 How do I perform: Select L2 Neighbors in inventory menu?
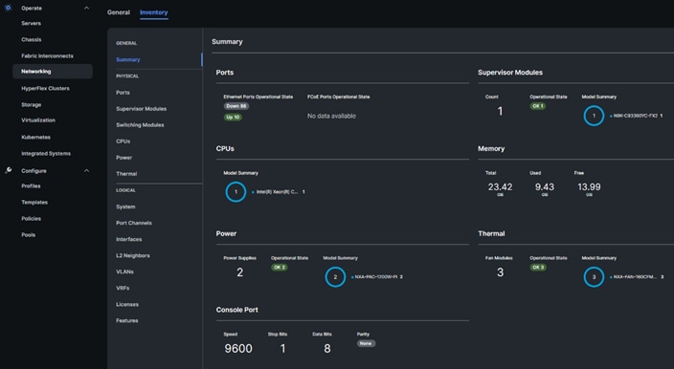click(133, 255)
